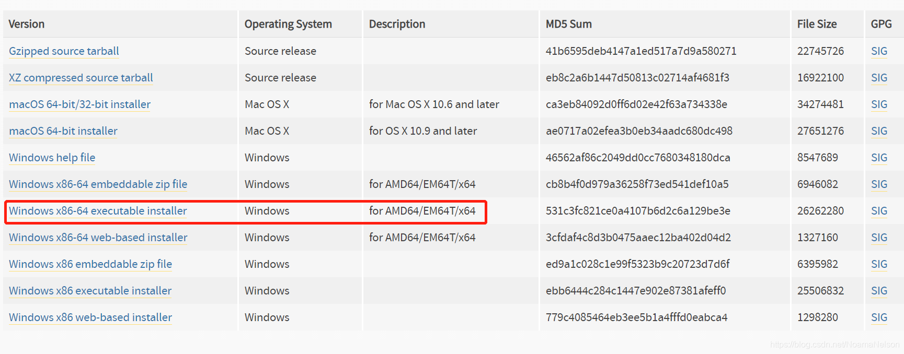Screen dimensions: 904x354
Task: Open SIG link for x86-64 web-based installer
Action: (x=879, y=238)
